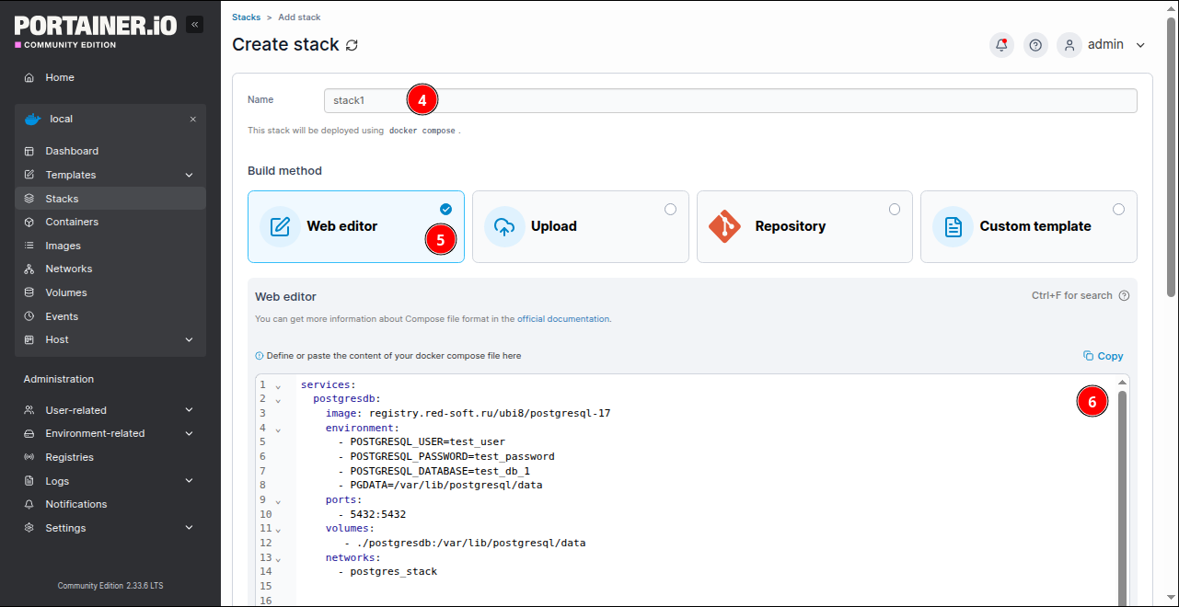Open the Containers page in sidebar
This screenshot has height=607, width=1179.
[72, 222]
